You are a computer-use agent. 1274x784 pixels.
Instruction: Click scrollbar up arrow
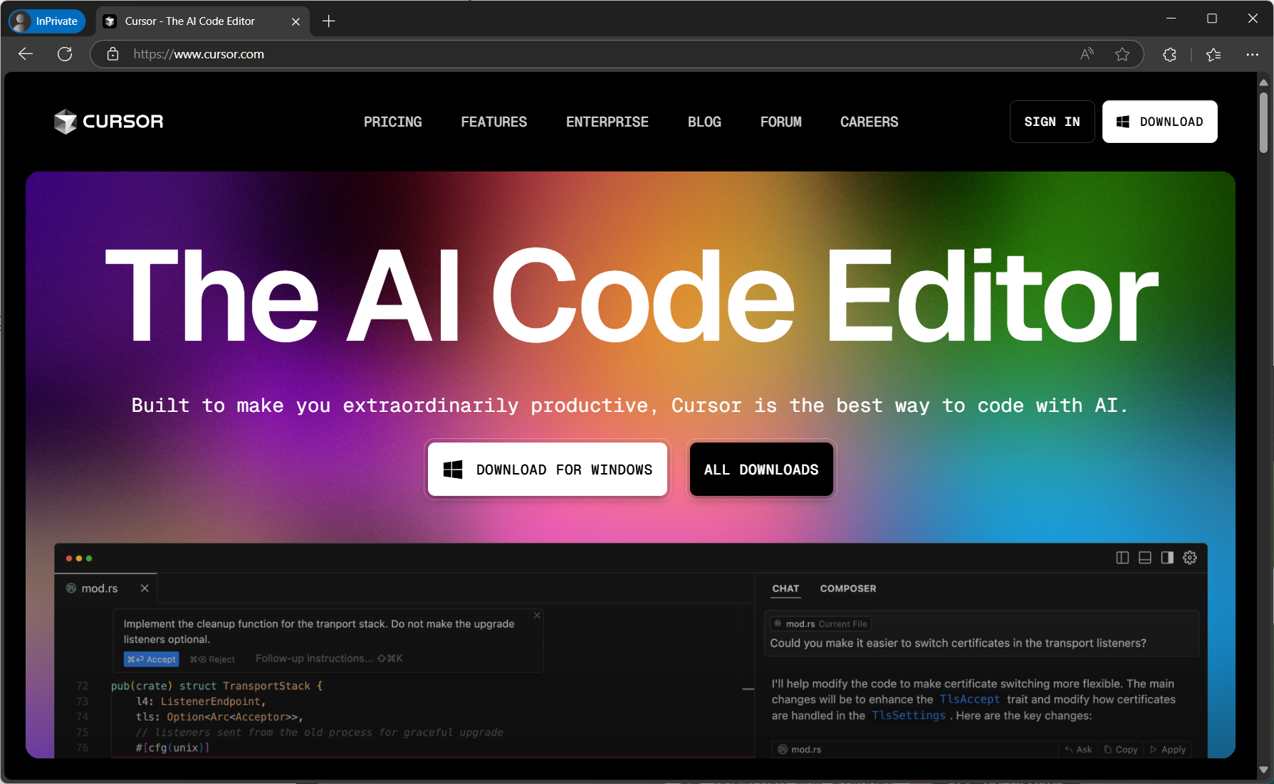coord(1263,83)
